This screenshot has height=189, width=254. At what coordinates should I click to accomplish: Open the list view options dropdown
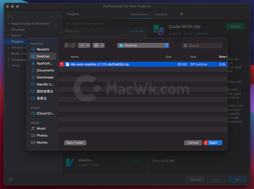point(84,45)
